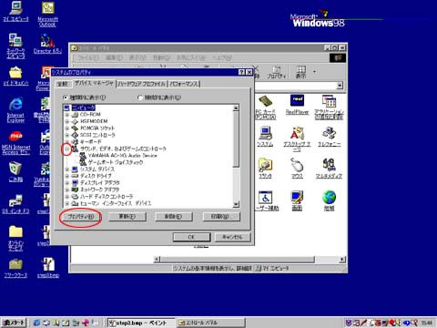The width and height of the screenshot is (437, 328).
Task: Expand the CD-ROM device node
Action: 67,115
